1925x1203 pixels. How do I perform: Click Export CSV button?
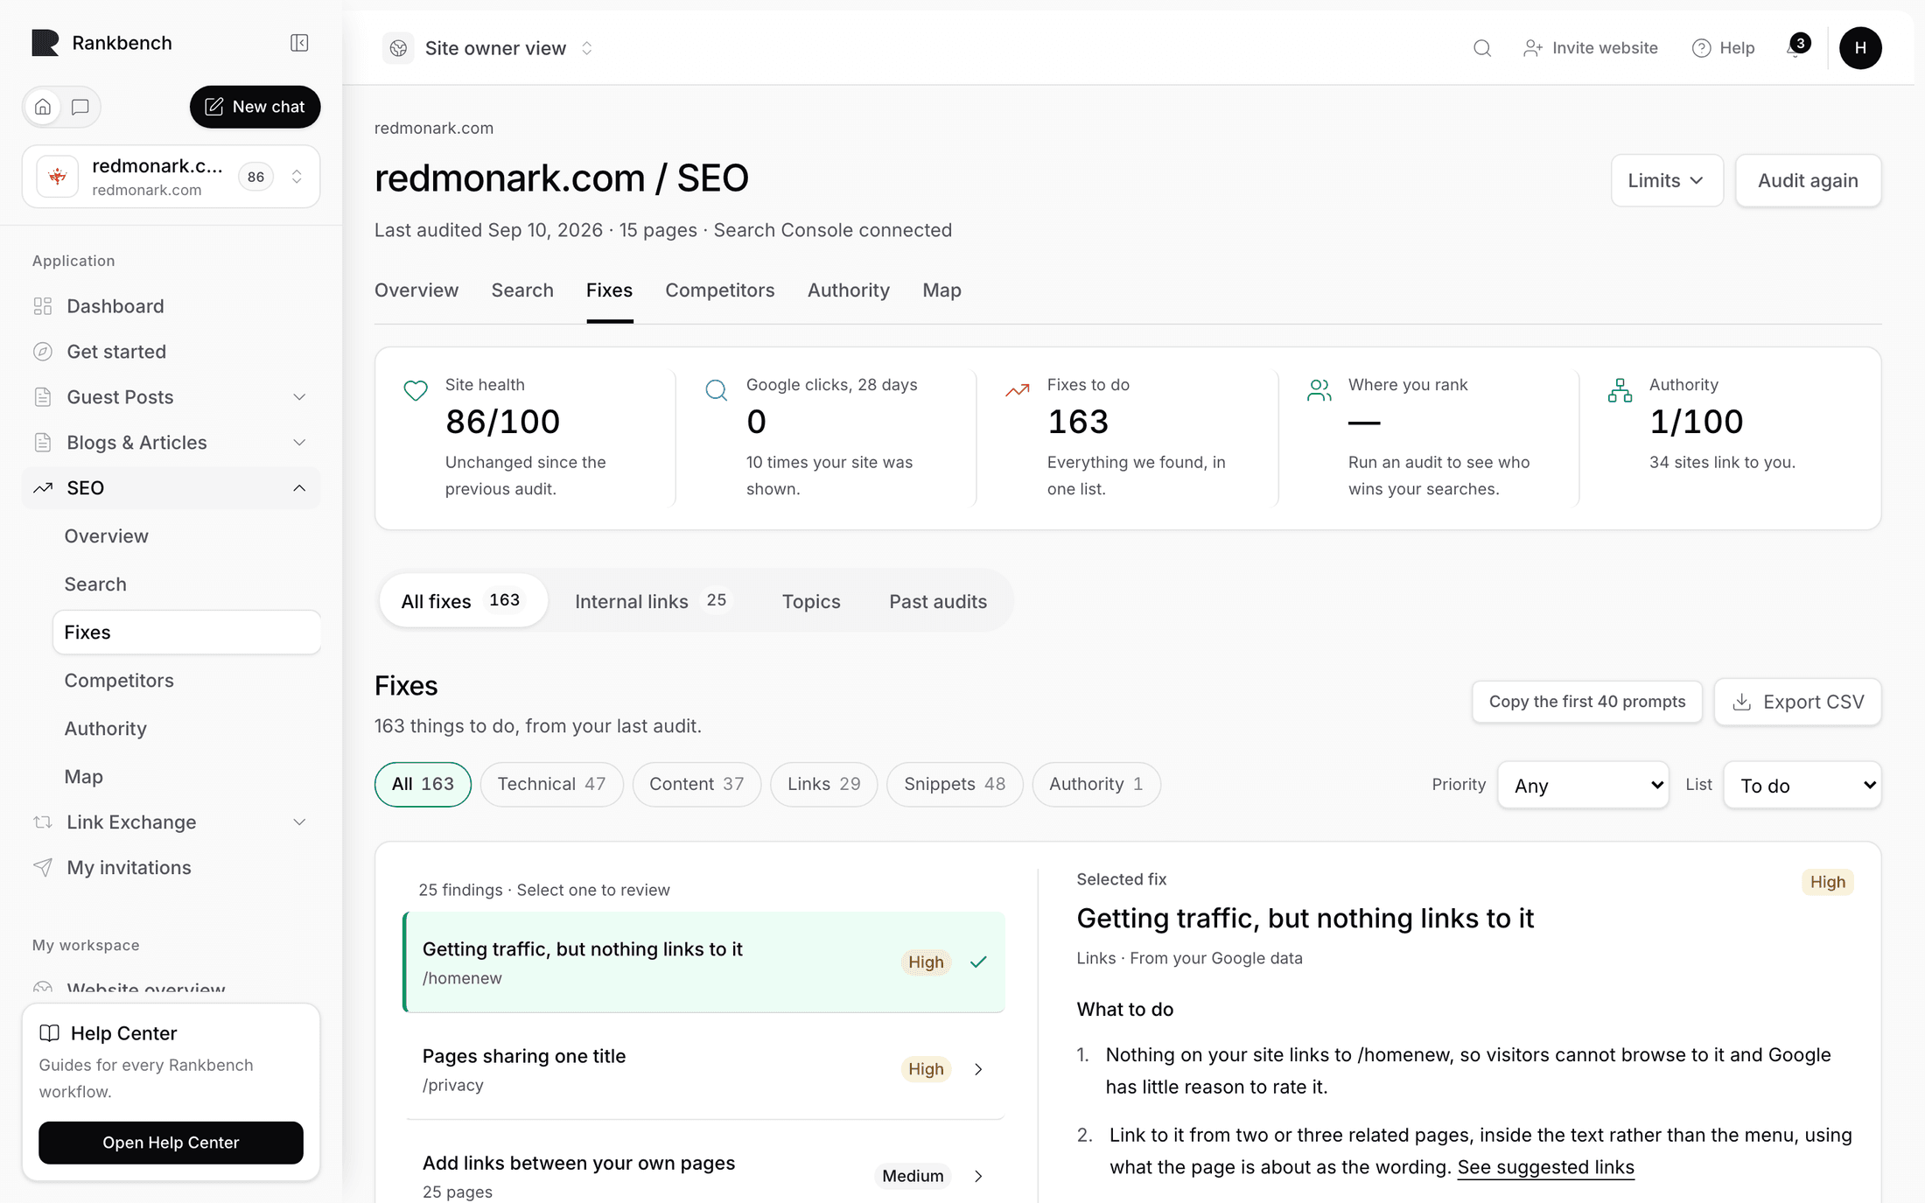[x=1797, y=702]
